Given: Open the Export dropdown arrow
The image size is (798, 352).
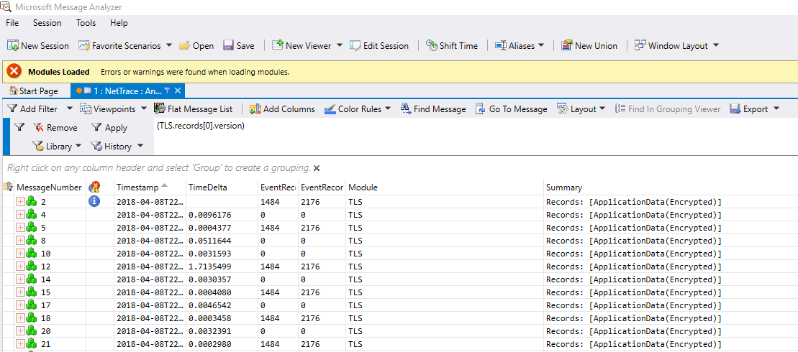Looking at the screenshot, I should (776, 109).
